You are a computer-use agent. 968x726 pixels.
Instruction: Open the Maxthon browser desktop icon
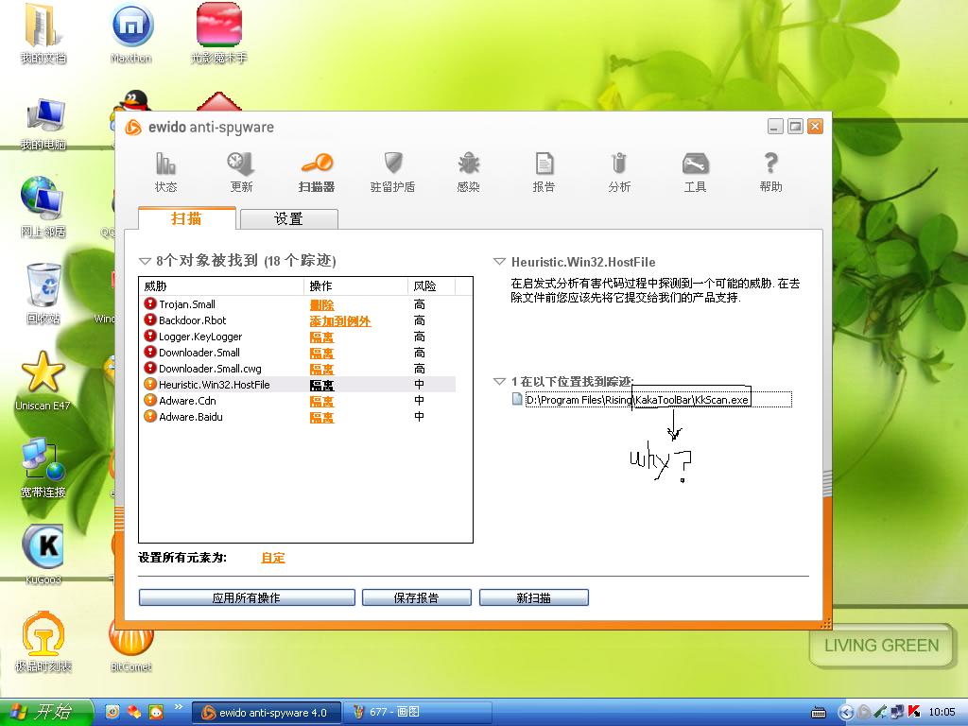[131, 33]
